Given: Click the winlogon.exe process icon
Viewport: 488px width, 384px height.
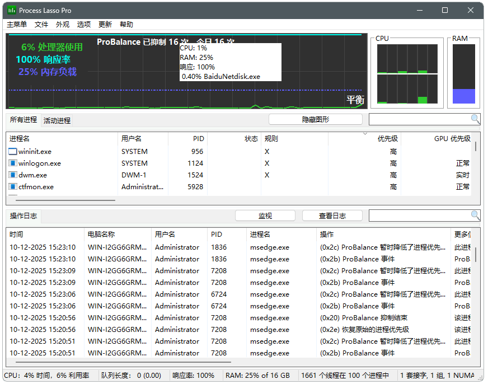Looking at the screenshot, I should click(x=13, y=163).
